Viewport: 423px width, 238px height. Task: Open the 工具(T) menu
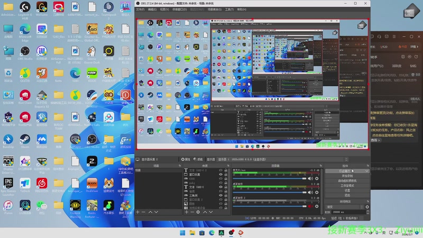[x=229, y=10]
